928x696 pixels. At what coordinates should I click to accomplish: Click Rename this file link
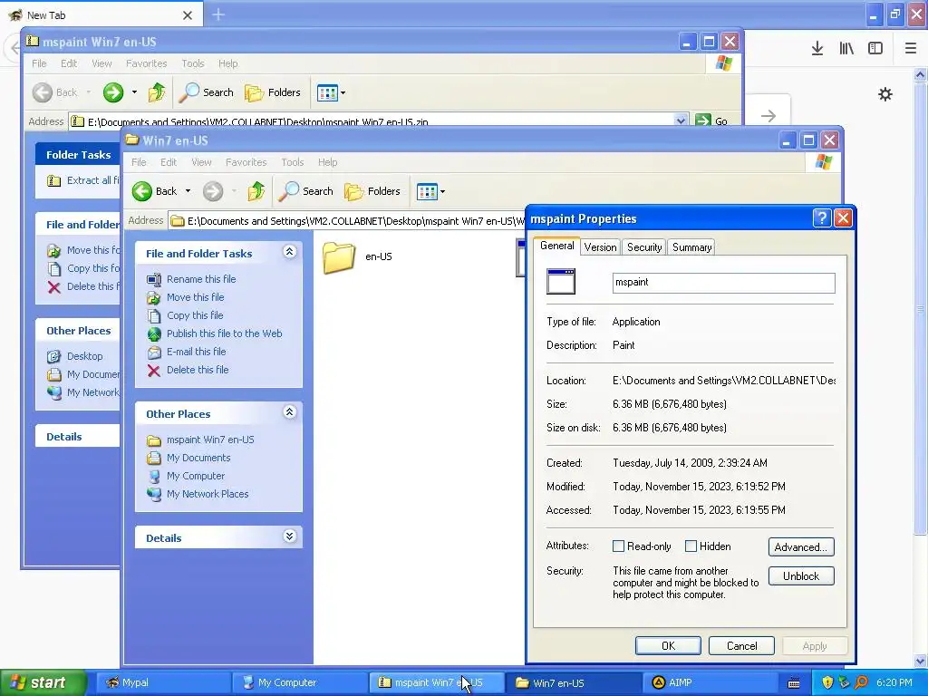(x=201, y=279)
